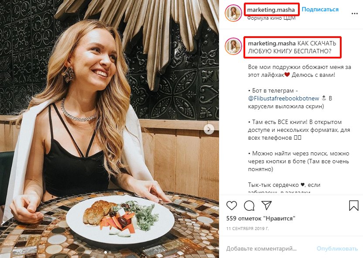The width and height of the screenshot is (363, 258).
Task: Follow the account via Подписаться
Action: (320, 9)
